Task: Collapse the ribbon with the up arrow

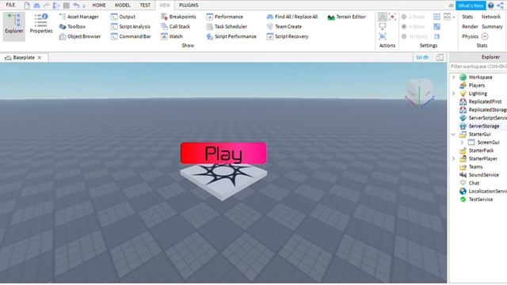Action: click(x=451, y=6)
